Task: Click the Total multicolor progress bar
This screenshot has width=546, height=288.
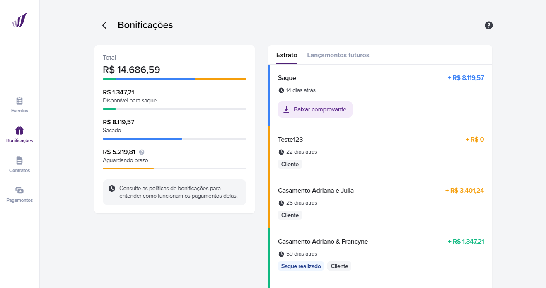Action: pyautogui.click(x=174, y=79)
